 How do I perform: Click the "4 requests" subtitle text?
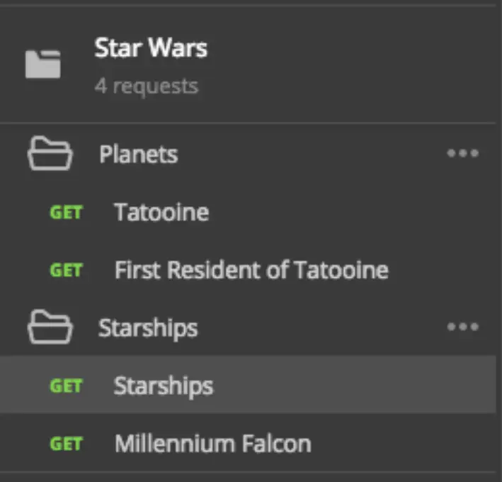[x=146, y=86]
